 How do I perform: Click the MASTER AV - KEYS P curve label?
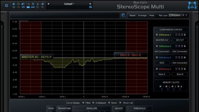[37, 57]
